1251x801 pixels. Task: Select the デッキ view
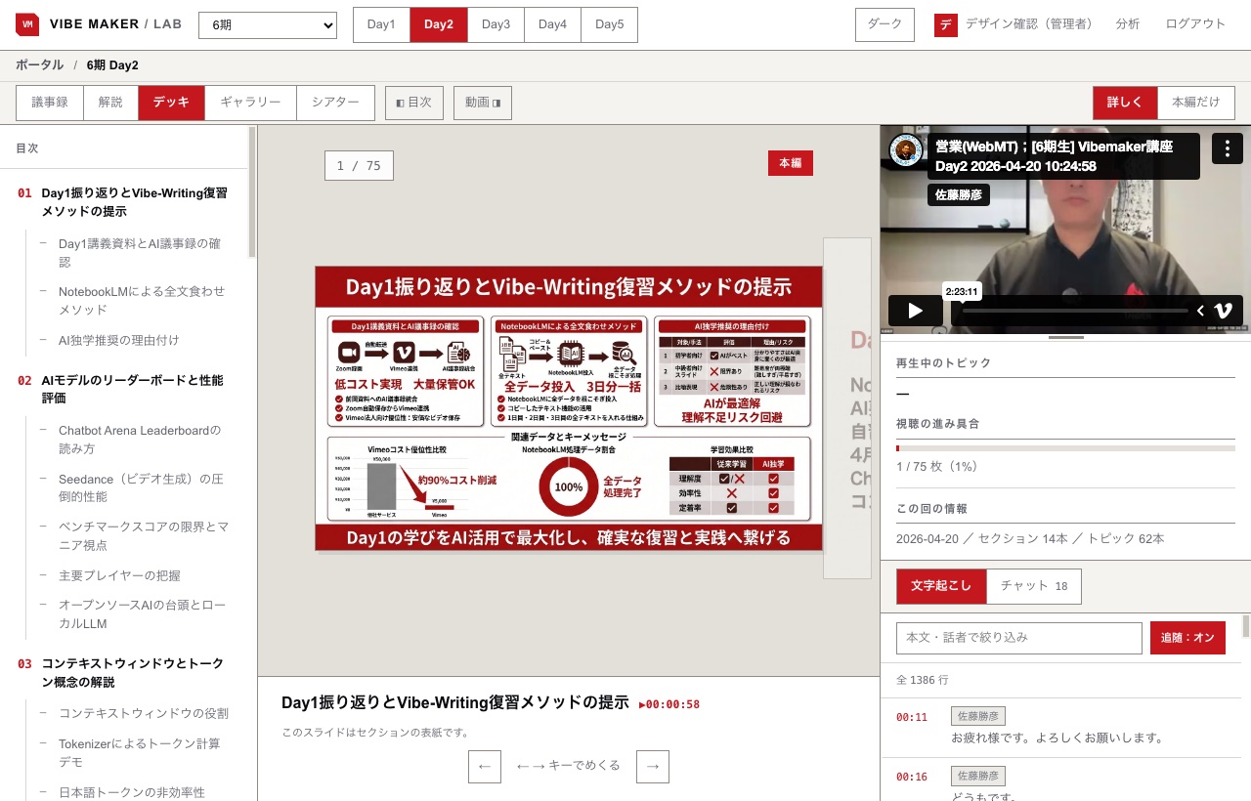pos(171,103)
